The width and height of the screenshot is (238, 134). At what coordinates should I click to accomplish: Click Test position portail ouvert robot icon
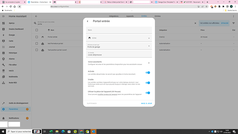[x=43, y=50]
